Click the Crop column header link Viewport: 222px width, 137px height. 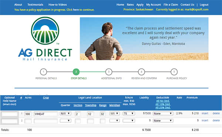46,98
